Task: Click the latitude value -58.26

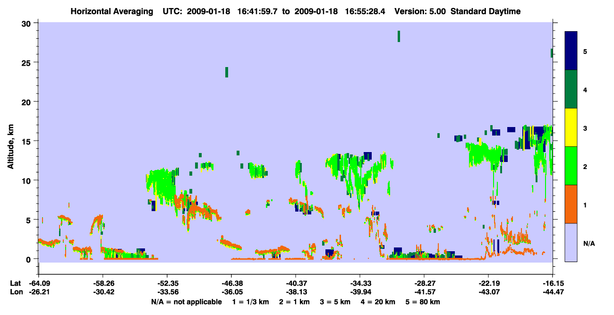Action: [x=102, y=283]
